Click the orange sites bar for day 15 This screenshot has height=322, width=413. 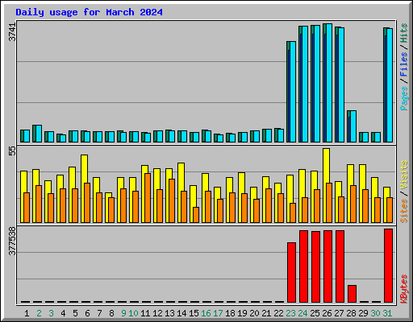pos(196,215)
